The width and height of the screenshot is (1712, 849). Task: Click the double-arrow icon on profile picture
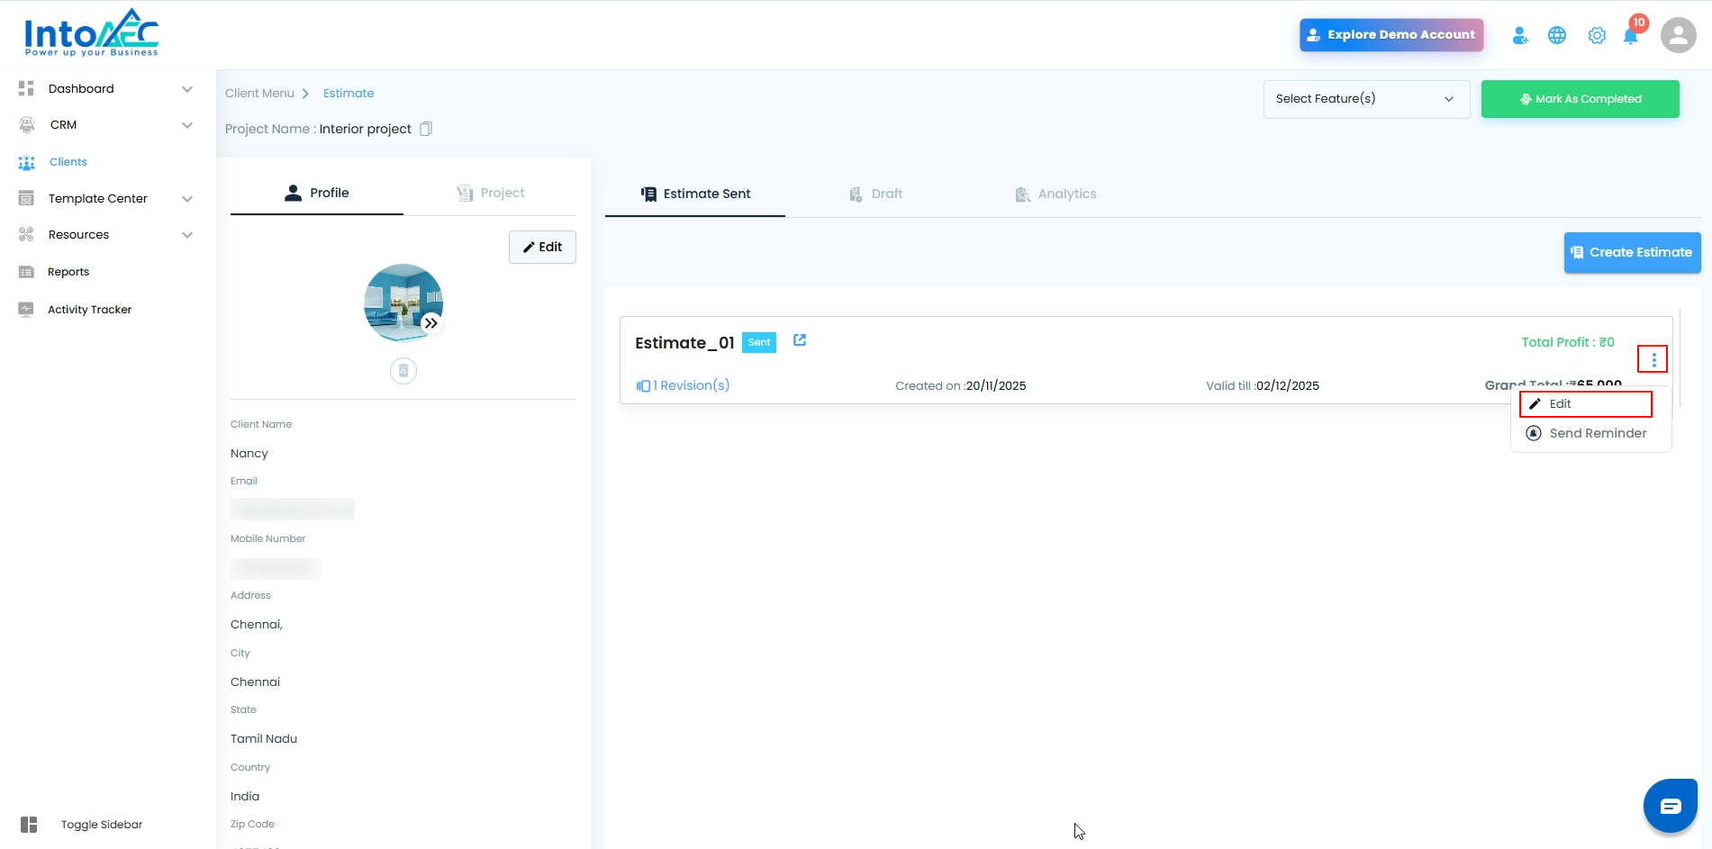(x=431, y=323)
